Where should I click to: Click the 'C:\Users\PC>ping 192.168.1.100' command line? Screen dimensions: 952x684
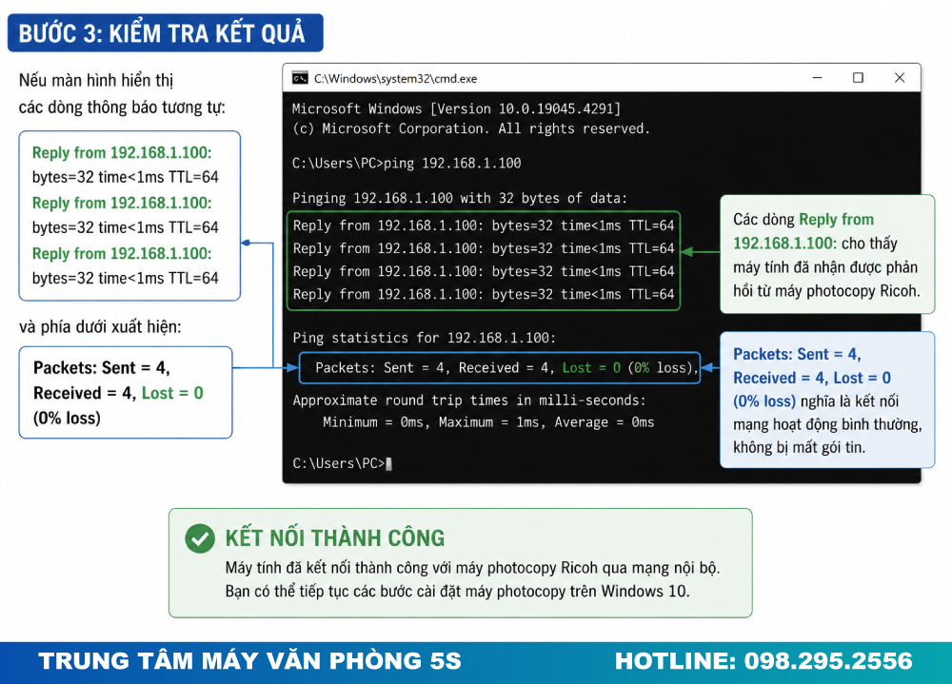point(407,164)
